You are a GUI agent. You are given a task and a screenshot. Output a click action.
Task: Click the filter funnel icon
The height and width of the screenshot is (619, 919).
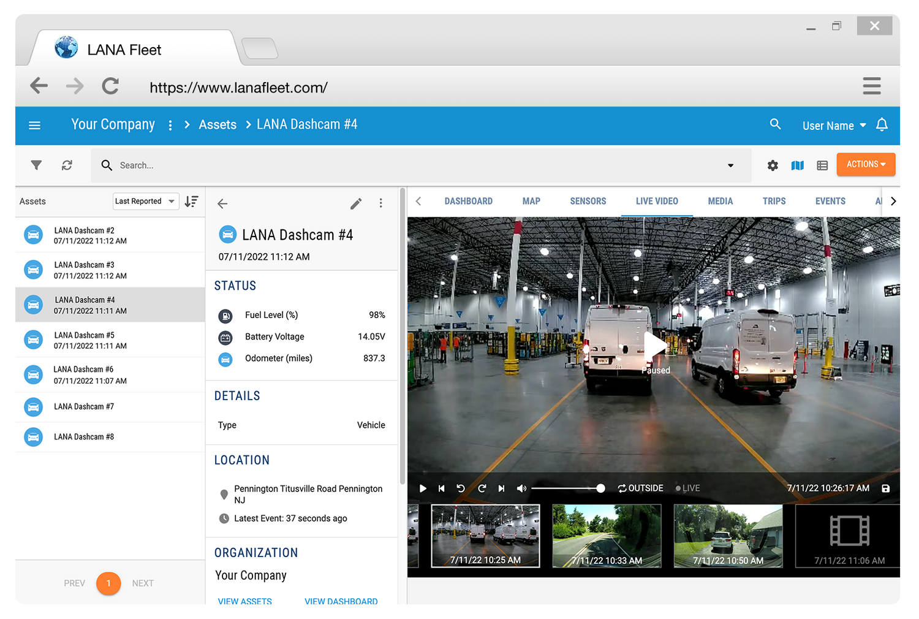tap(36, 165)
